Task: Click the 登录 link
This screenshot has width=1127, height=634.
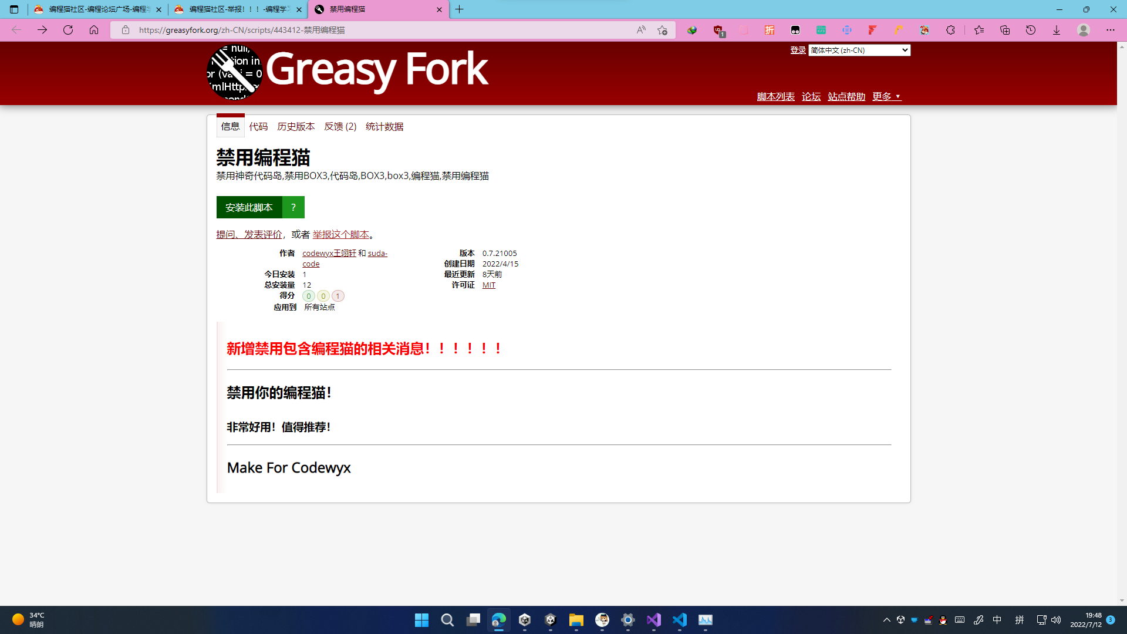Action: (798, 50)
